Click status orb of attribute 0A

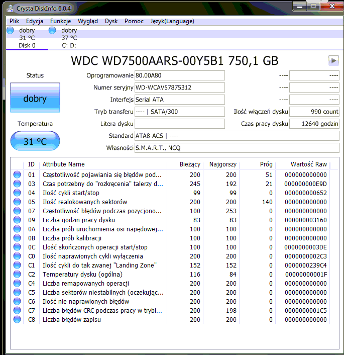[17, 229]
